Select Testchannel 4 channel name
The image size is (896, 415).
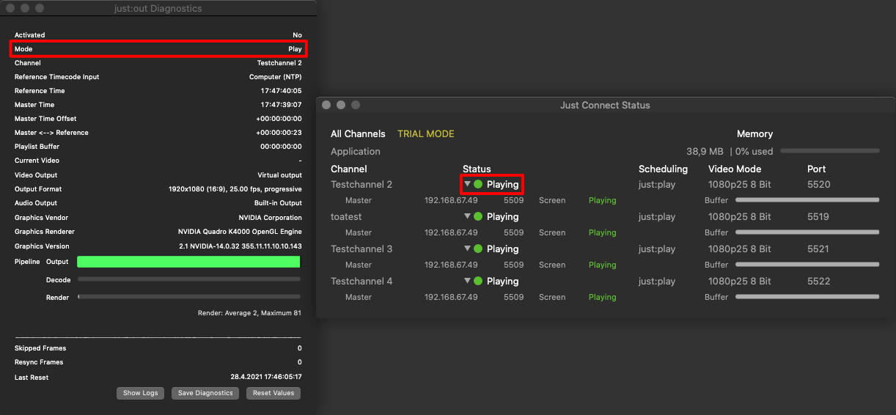click(361, 281)
